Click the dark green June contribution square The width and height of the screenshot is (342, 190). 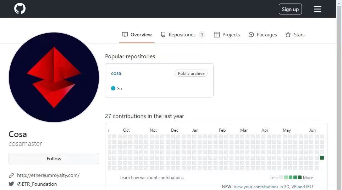[322, 158]
